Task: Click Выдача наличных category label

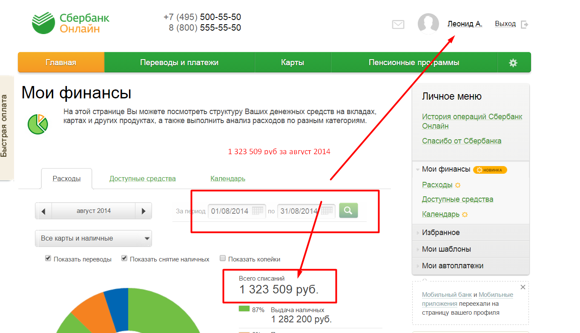Action: click(298, 310)
